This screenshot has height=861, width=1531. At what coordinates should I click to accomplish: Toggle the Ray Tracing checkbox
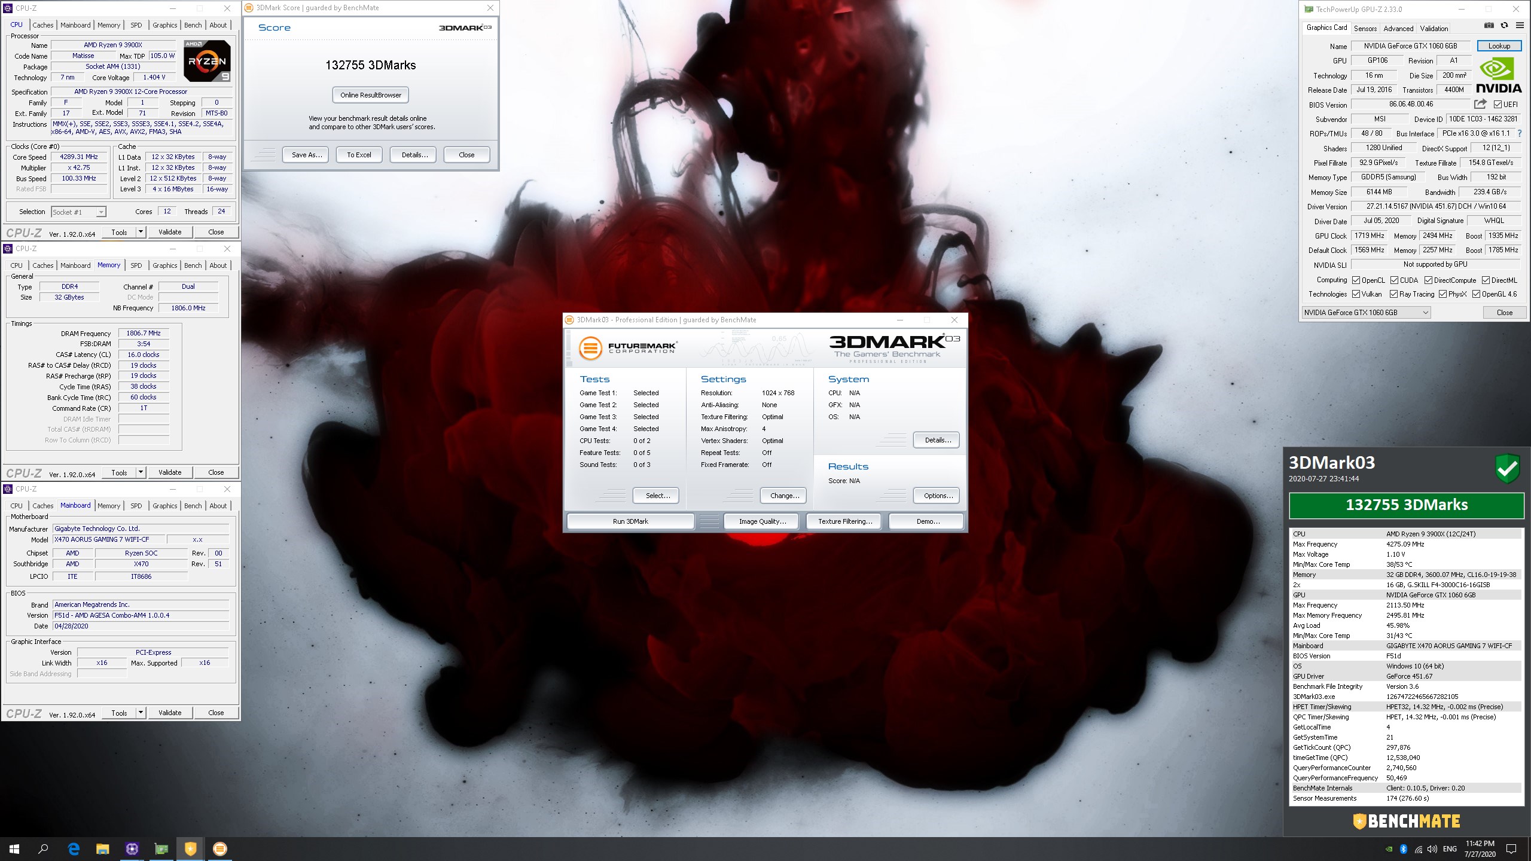[x=1393, y=294]
